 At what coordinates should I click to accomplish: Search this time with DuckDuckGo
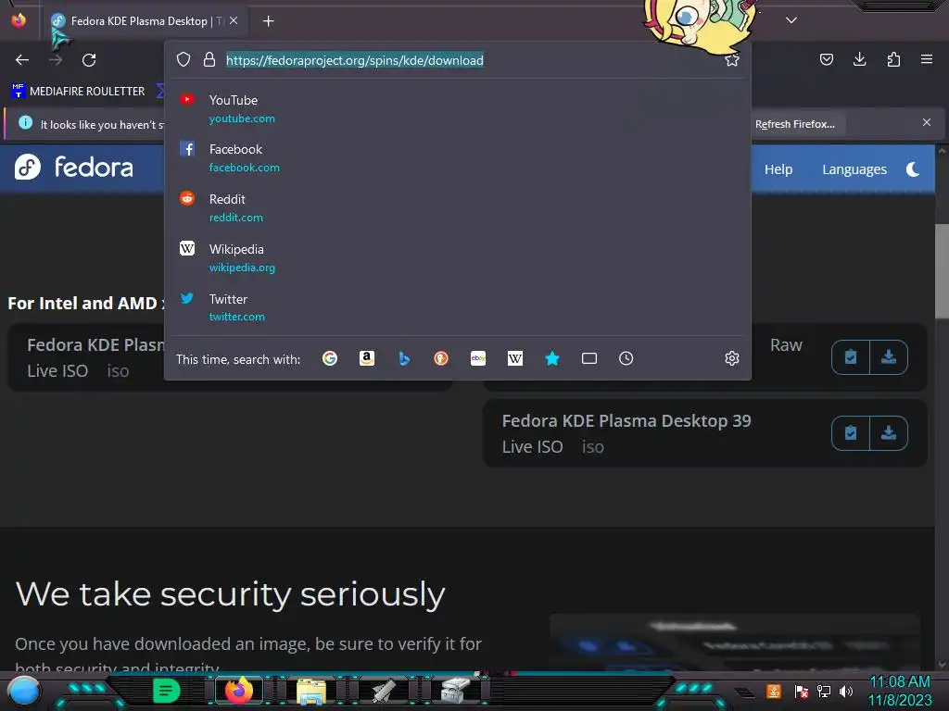440,358
